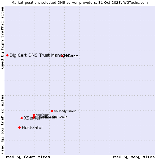
Task: Select the HostGator label text
Action: point(32,128)
